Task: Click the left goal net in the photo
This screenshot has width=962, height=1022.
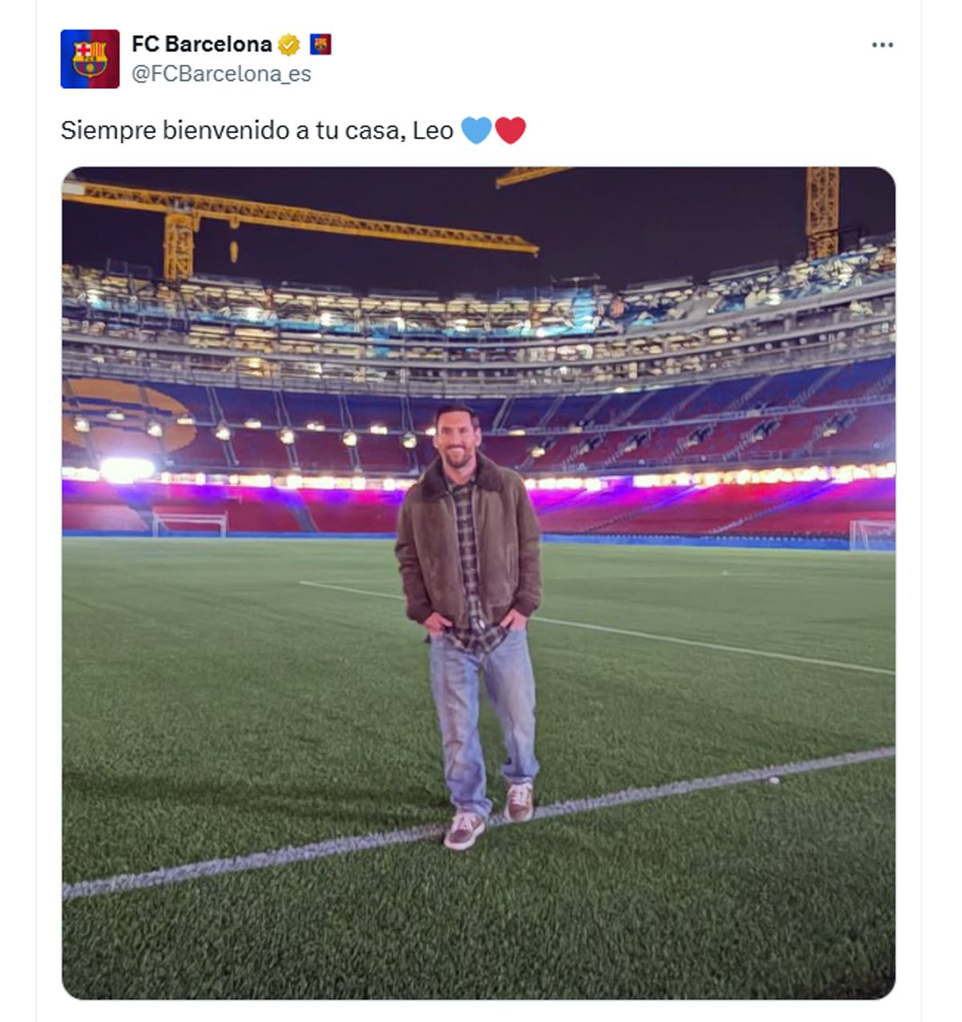Action: (189, 524)
